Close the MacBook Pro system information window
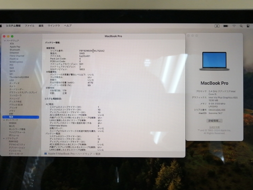 tap(4, 36)
